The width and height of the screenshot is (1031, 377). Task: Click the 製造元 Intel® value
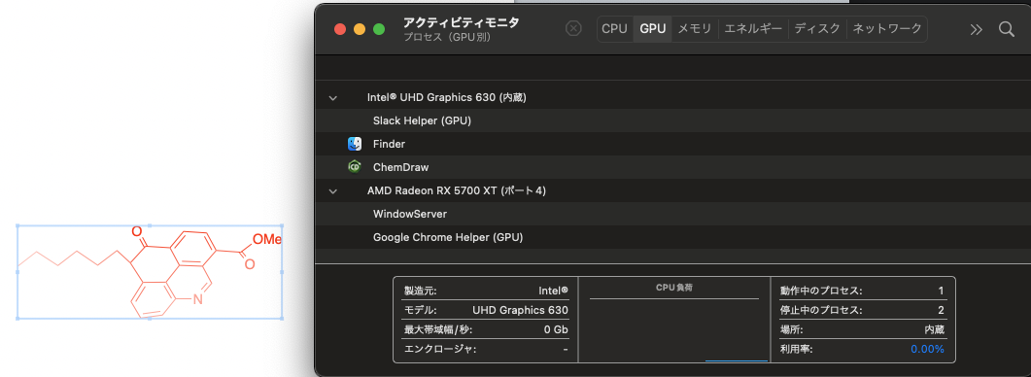[x=553, y=291]
